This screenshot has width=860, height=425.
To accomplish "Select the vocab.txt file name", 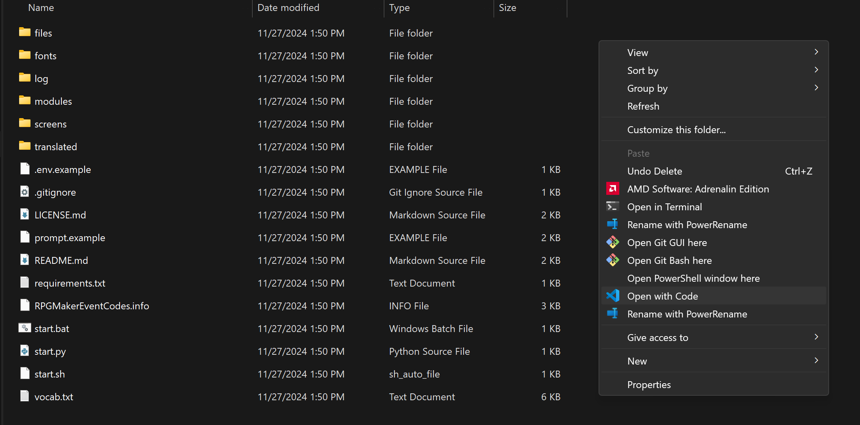I will (54, 397).
